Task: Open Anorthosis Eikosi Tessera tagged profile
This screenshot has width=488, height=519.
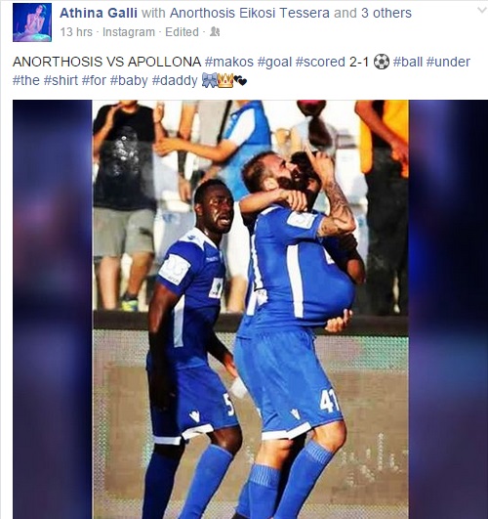Action: click(250, 13)
